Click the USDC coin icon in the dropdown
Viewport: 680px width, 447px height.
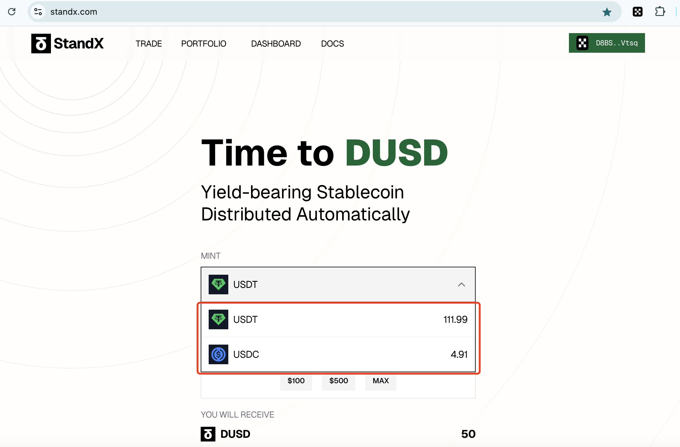click(218, 354)
